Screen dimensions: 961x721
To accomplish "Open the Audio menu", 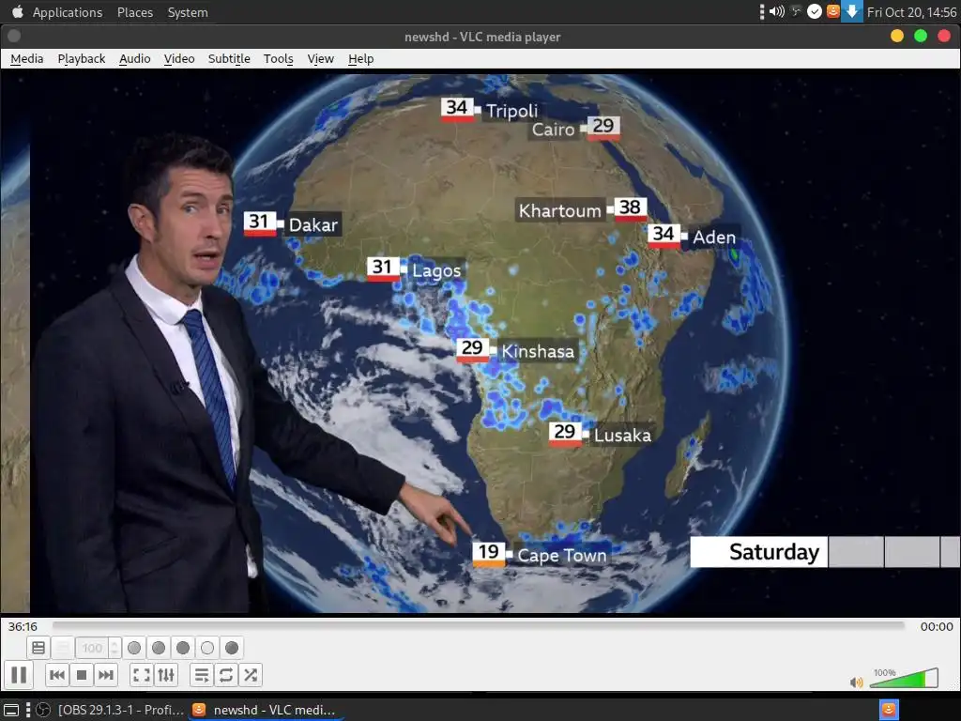I will coord(135,59).
